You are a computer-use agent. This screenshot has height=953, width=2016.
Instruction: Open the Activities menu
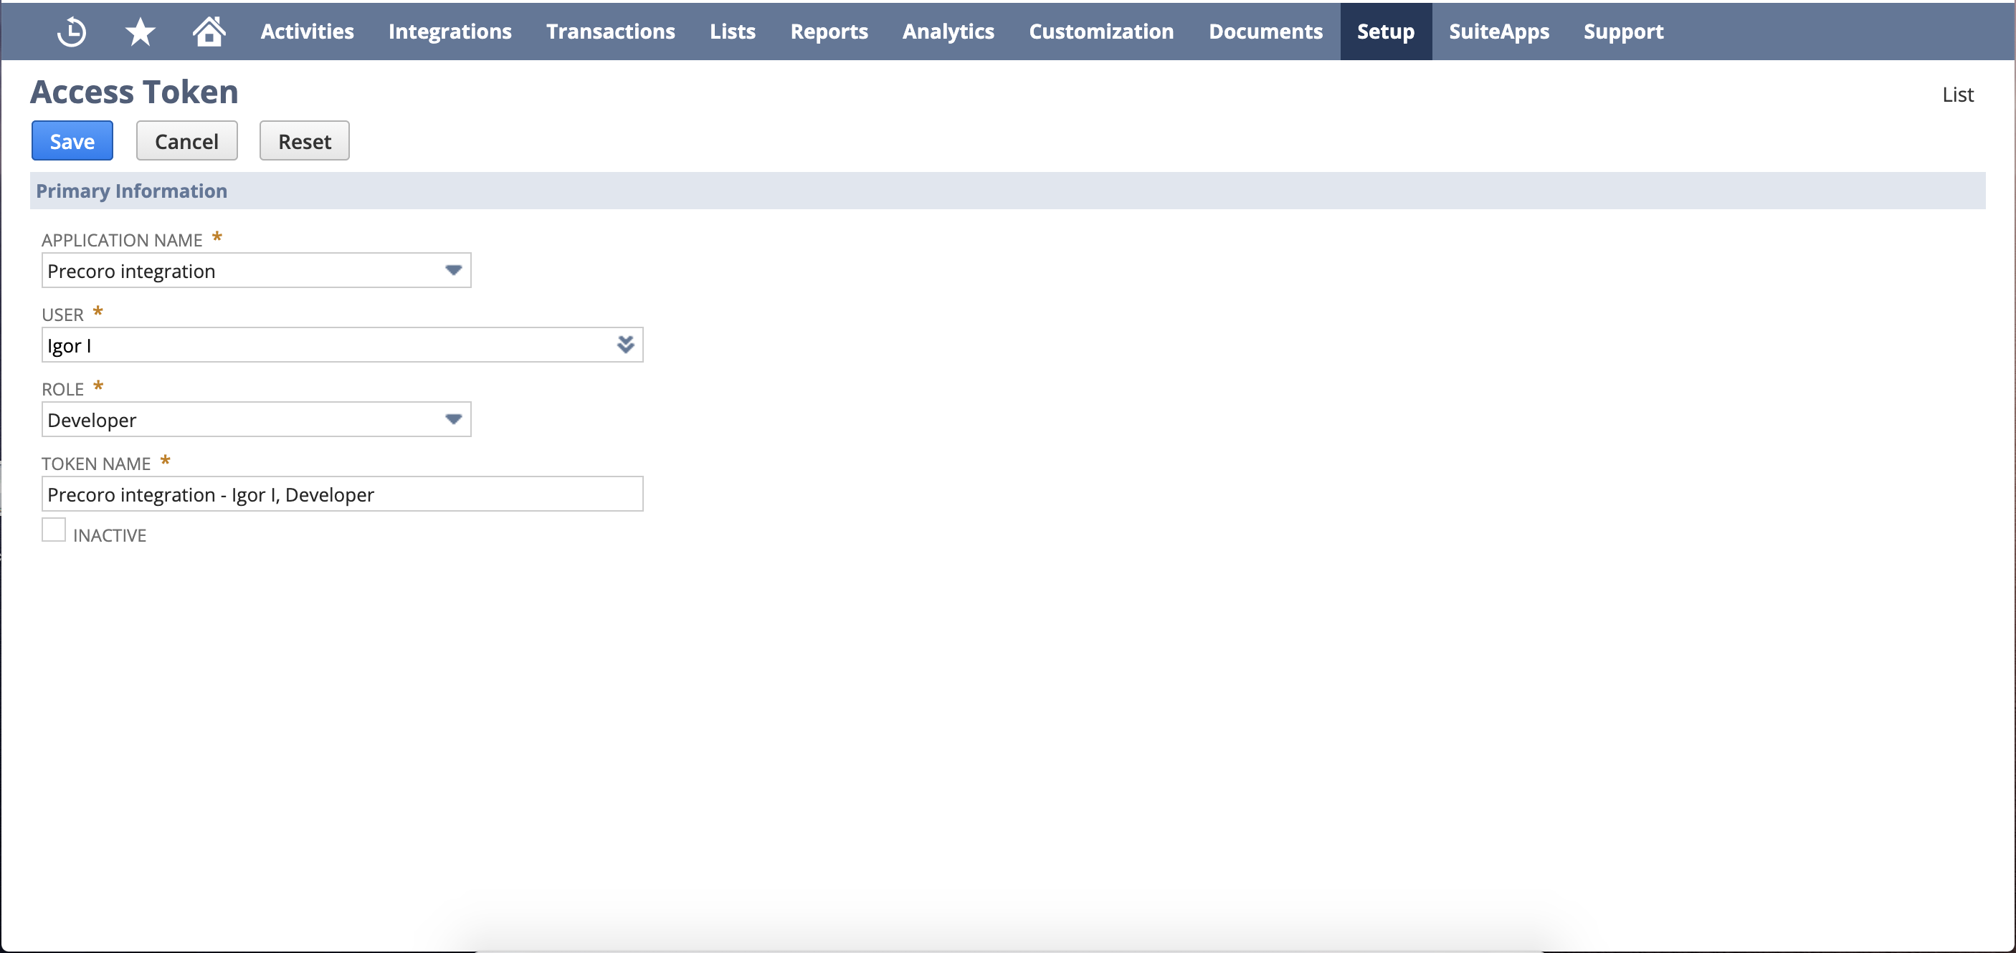(x=307, y=32)
